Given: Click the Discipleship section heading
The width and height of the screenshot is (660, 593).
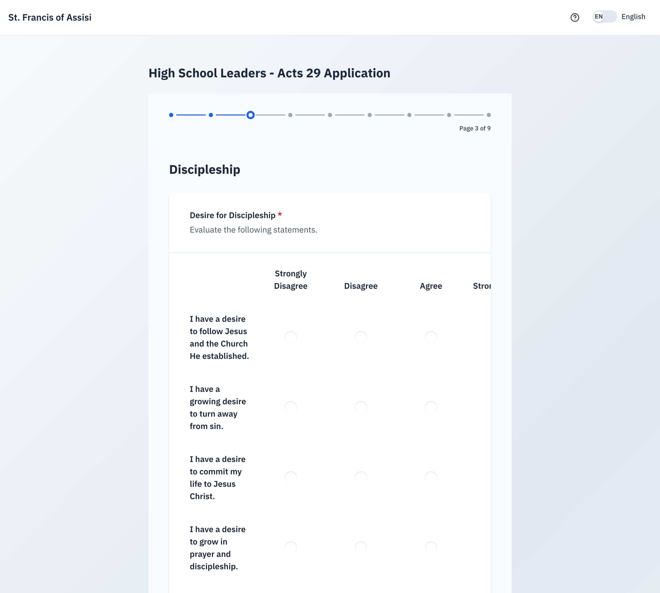Looking at the screenshot, I should (205, 170).
